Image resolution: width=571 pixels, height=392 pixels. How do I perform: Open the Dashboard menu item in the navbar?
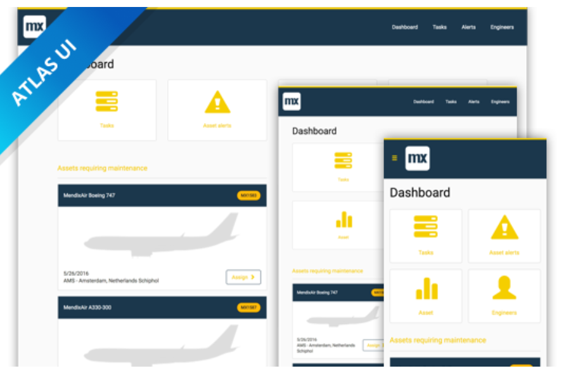pos(405,27)
